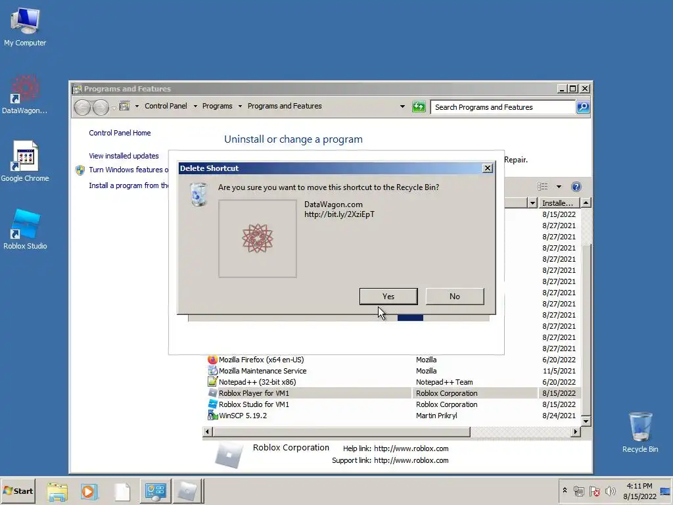Show hidden system tray icons
Image resolution: width=673 pixels, height=505 pixels.
pyautogui.click(x=565, y=491)
